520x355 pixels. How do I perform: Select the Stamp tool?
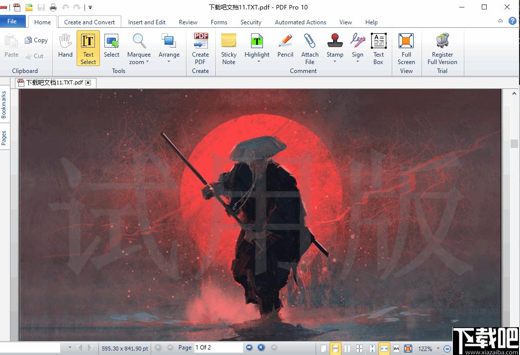click(x=335, y=46)
